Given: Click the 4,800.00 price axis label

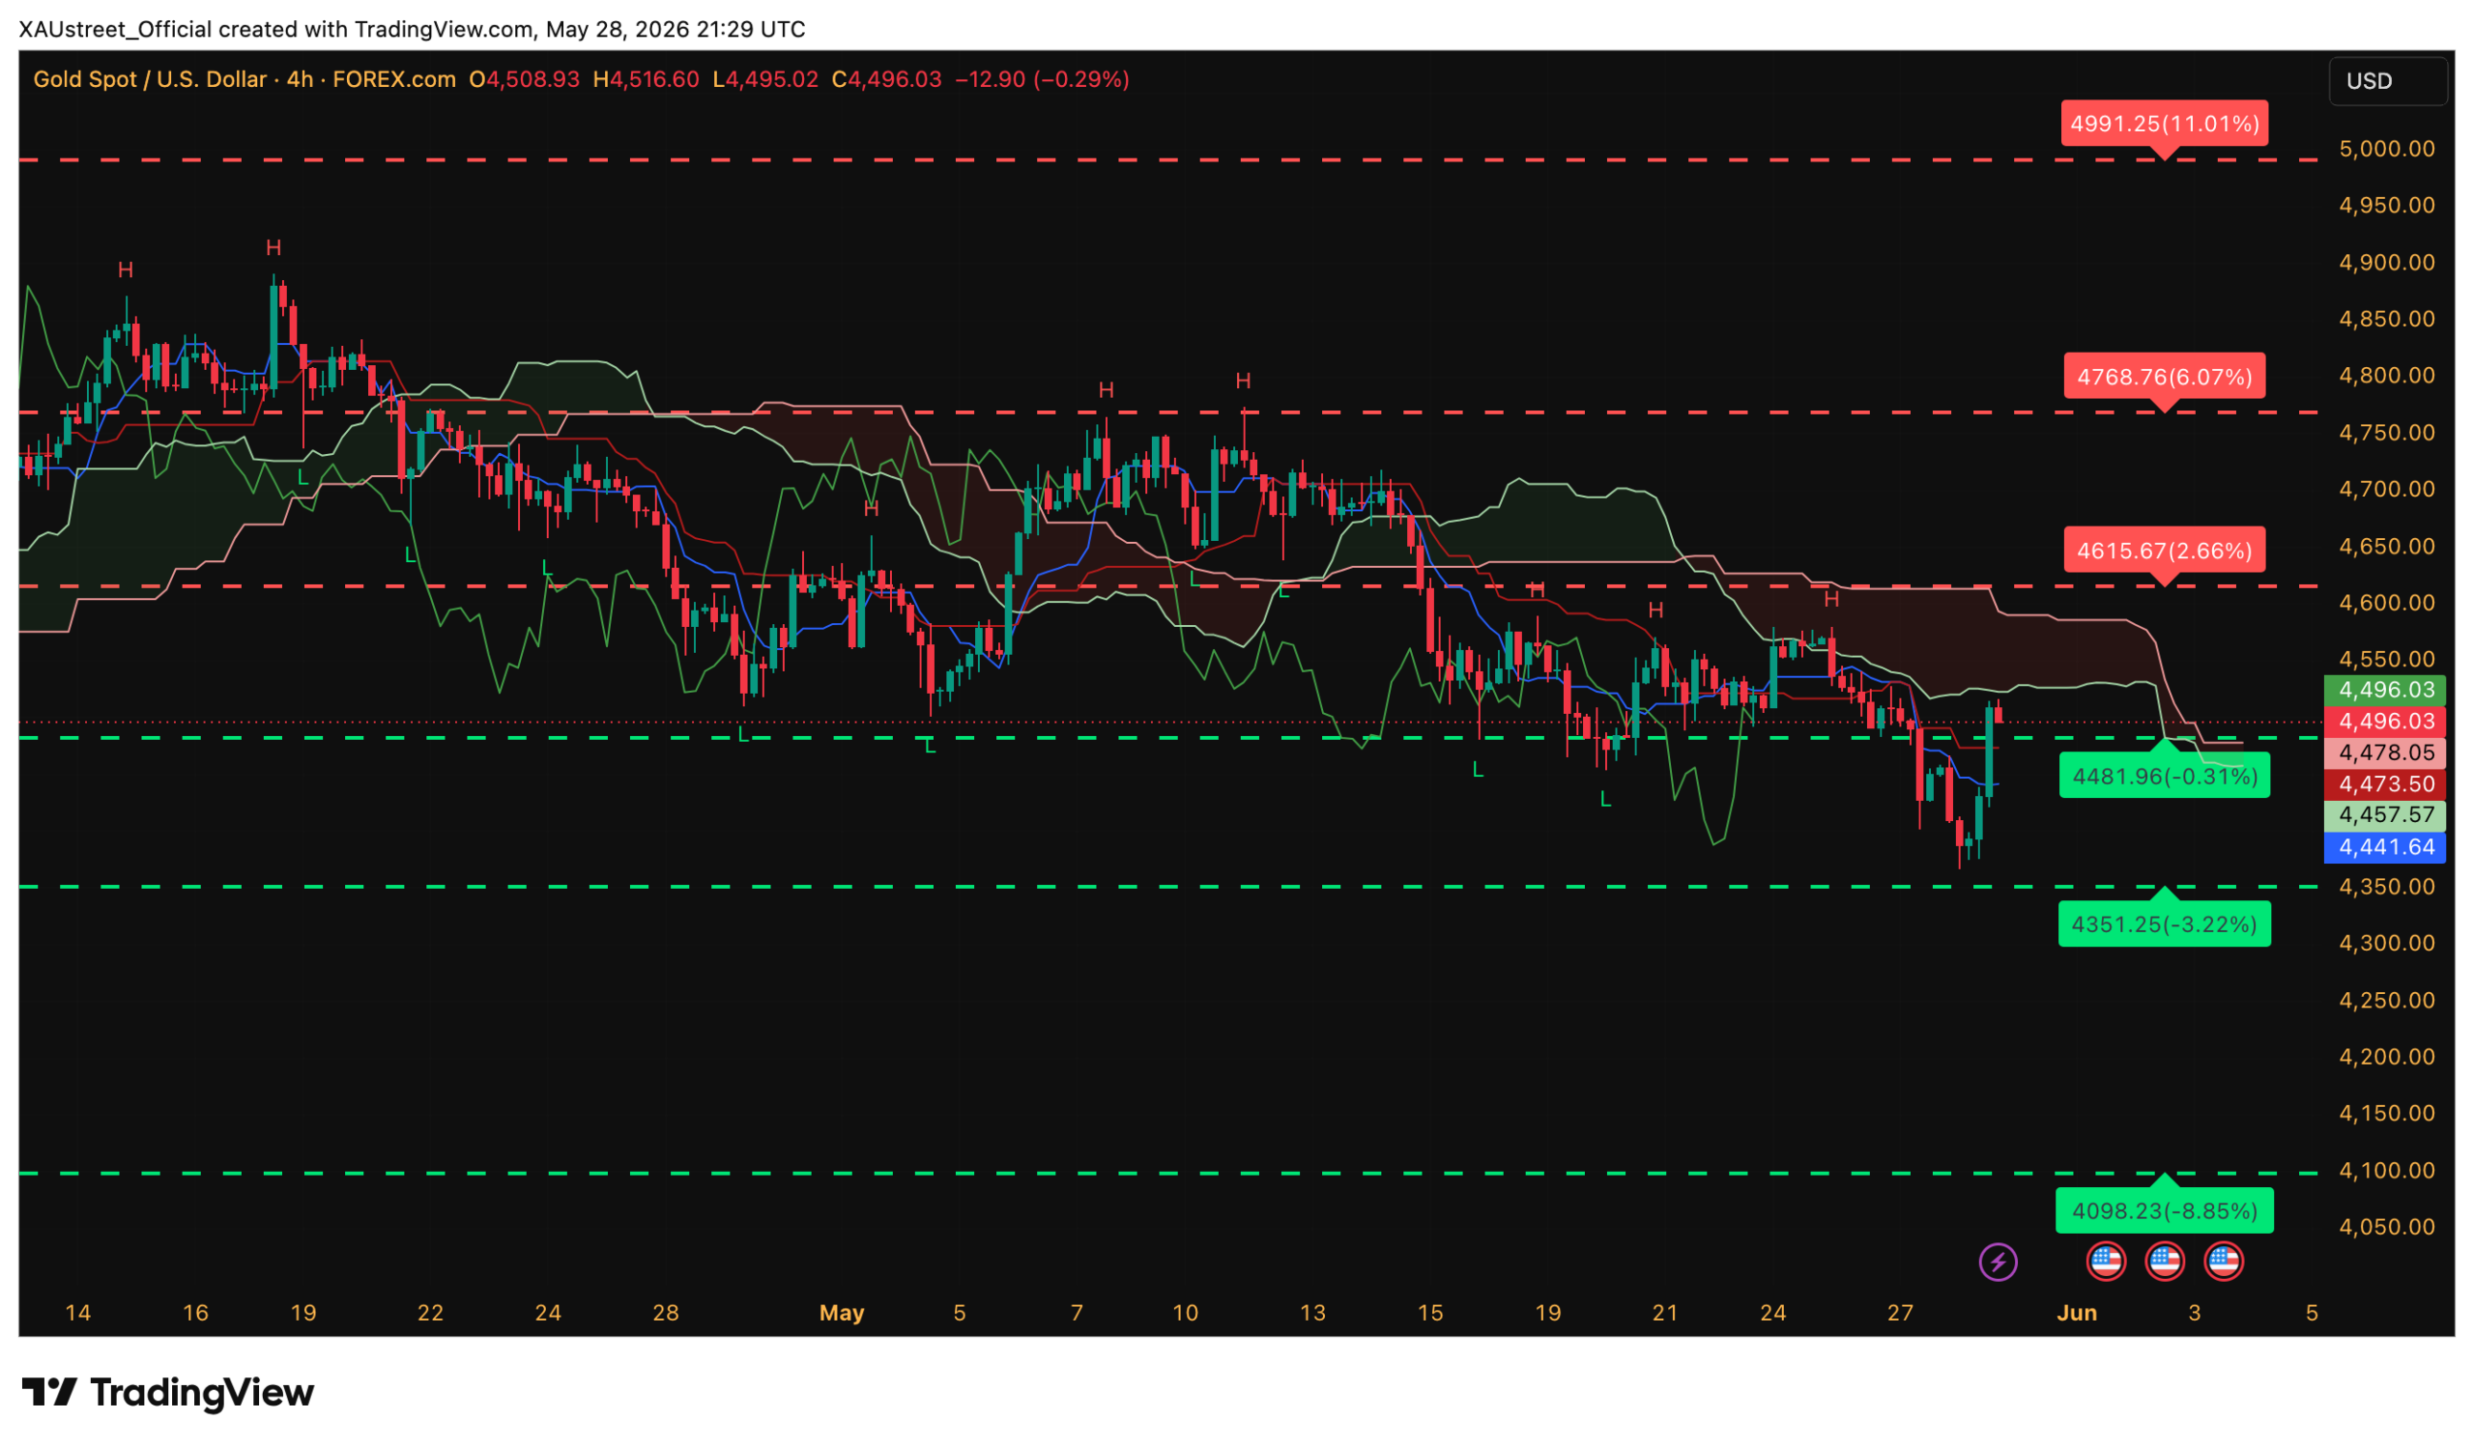Looking at the screenshot, I should (x=2387, y=376).
